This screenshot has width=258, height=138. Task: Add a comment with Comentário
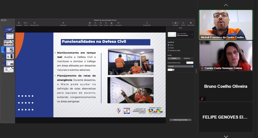point(118,24)
